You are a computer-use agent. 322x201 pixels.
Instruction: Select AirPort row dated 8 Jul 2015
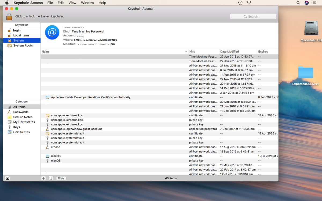pos(159,70)
